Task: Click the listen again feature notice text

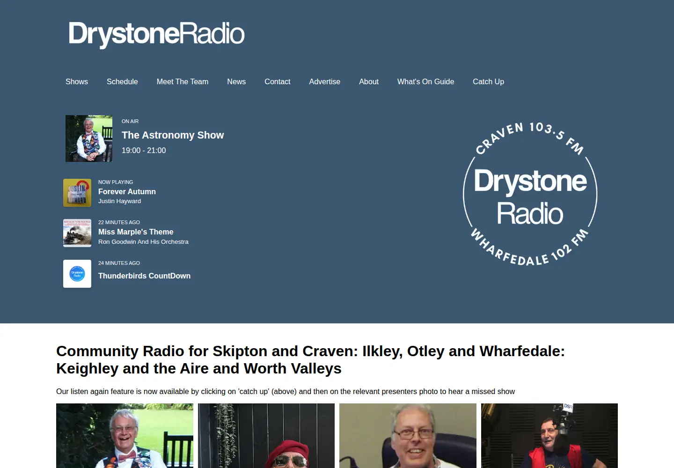Action: click(x=286, y=391)
